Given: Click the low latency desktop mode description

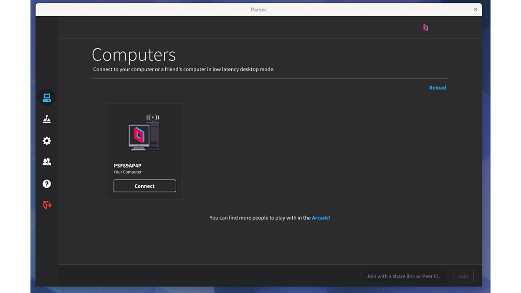Looking at the screenshot, I should point(184,69).
